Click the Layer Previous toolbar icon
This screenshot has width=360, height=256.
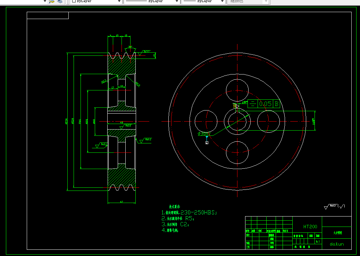point(52,1)
